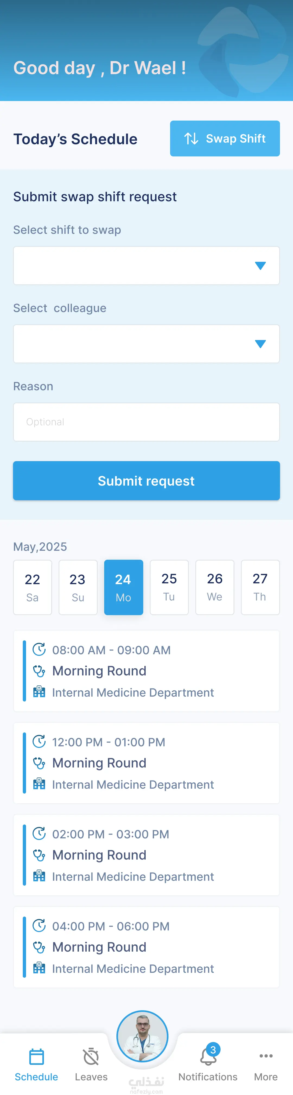Expand the Select shift to swap dropdown
Image resolution: width=293 pixels, height=1095 pixels.
pos(146,266)
